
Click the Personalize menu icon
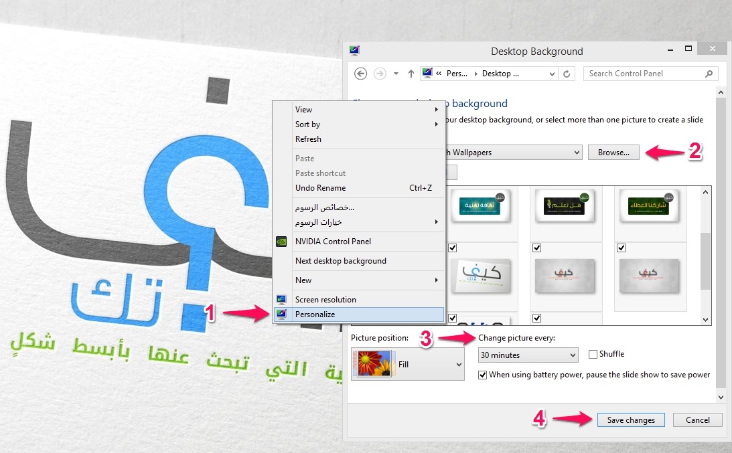point(281,314)
